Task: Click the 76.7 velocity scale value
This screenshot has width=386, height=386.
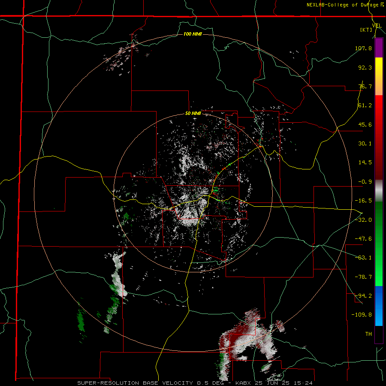Action: pos(365,86)
